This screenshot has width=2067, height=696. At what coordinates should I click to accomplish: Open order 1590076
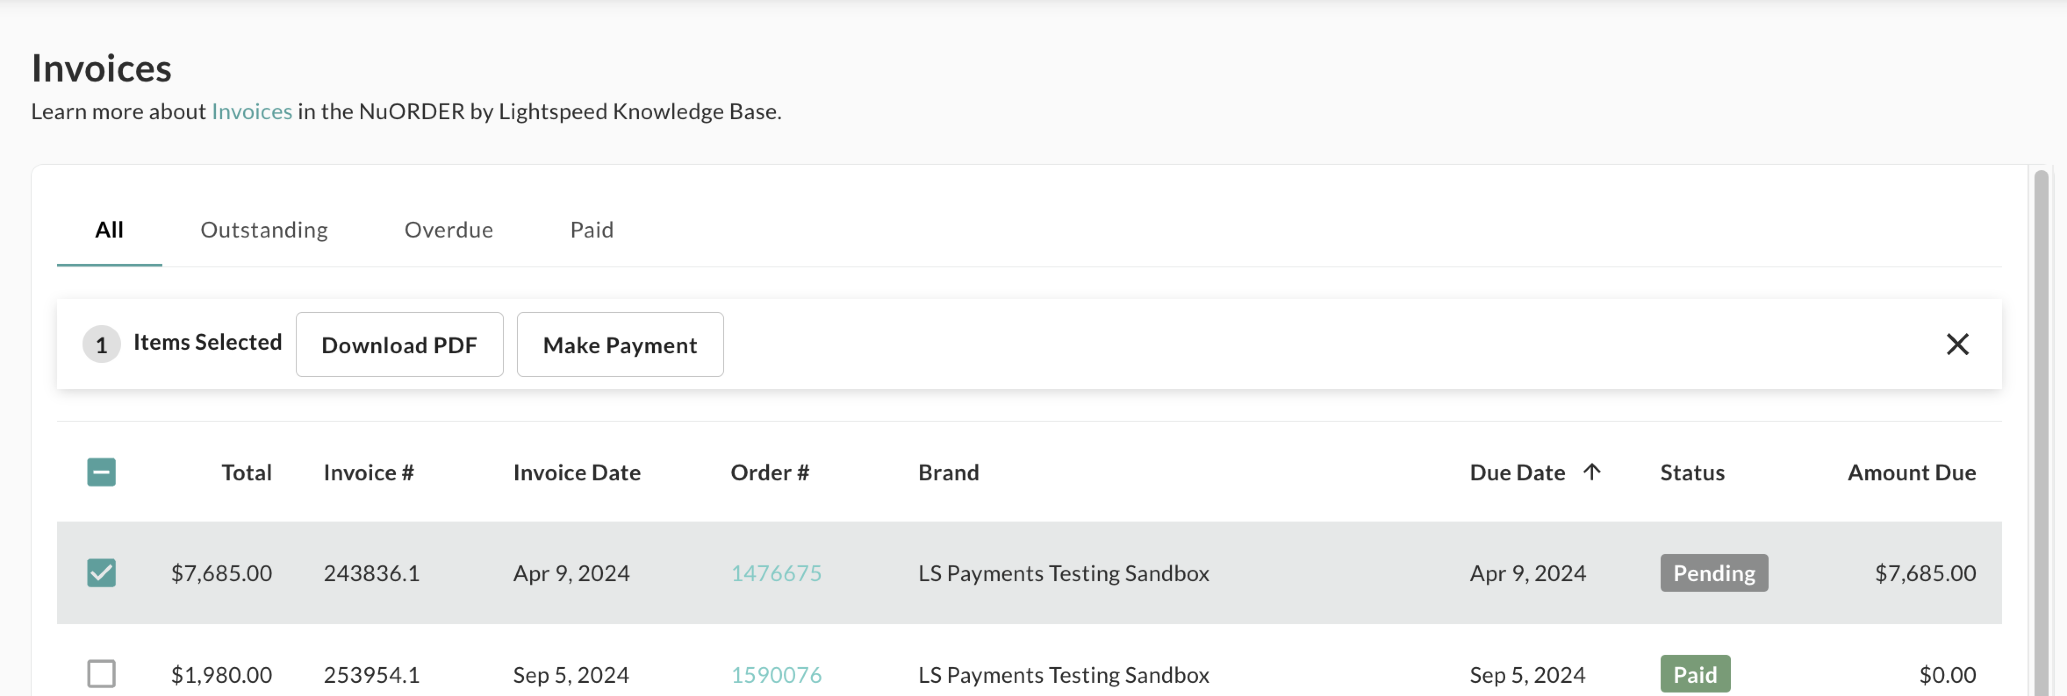tap(776, 675)
